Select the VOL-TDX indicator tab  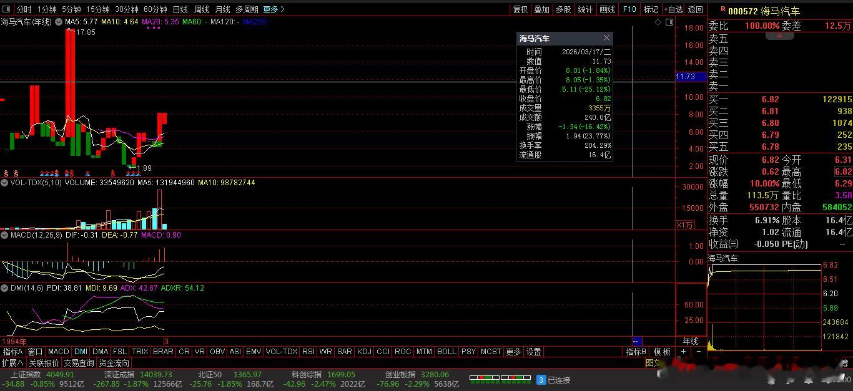click(282, 352)
